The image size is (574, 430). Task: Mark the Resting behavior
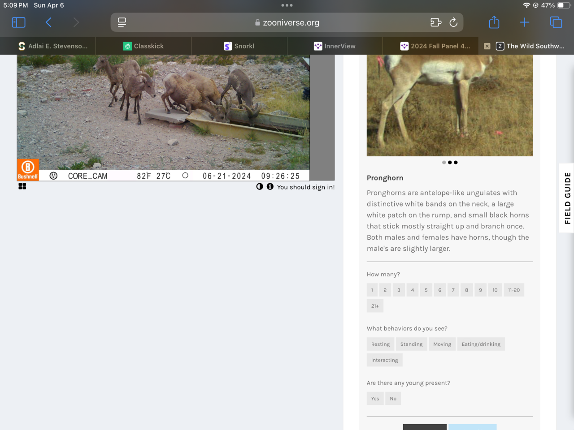[381, 344]
